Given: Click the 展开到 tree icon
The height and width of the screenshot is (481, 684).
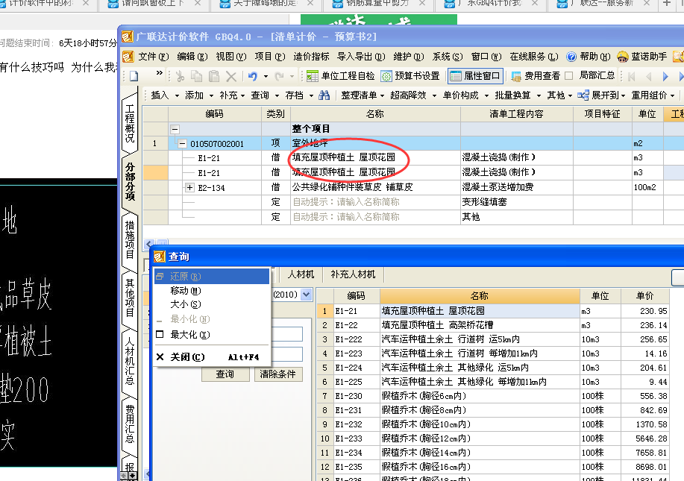Looking at the screenshot, I should 583,95.
